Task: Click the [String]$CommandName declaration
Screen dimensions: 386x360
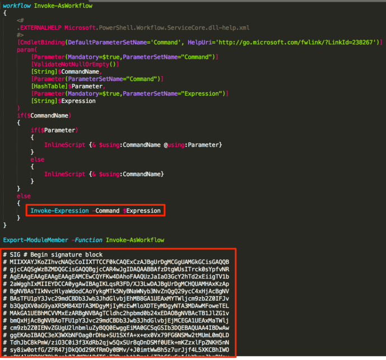Action: tap(66, 72)
